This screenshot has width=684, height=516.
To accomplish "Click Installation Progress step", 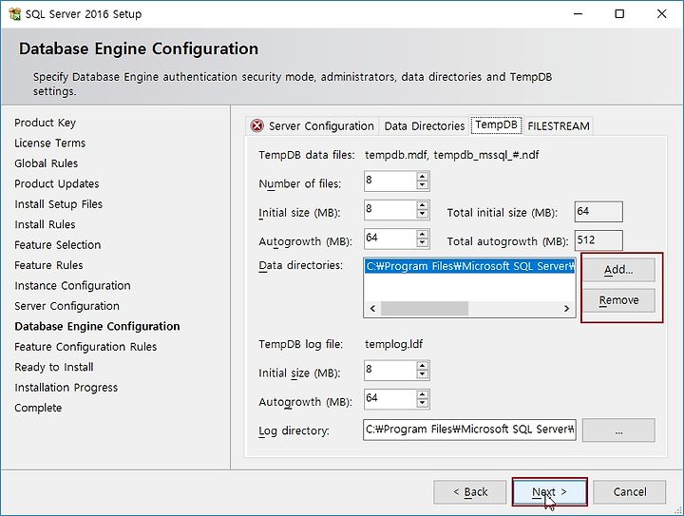I will point(66,388).
